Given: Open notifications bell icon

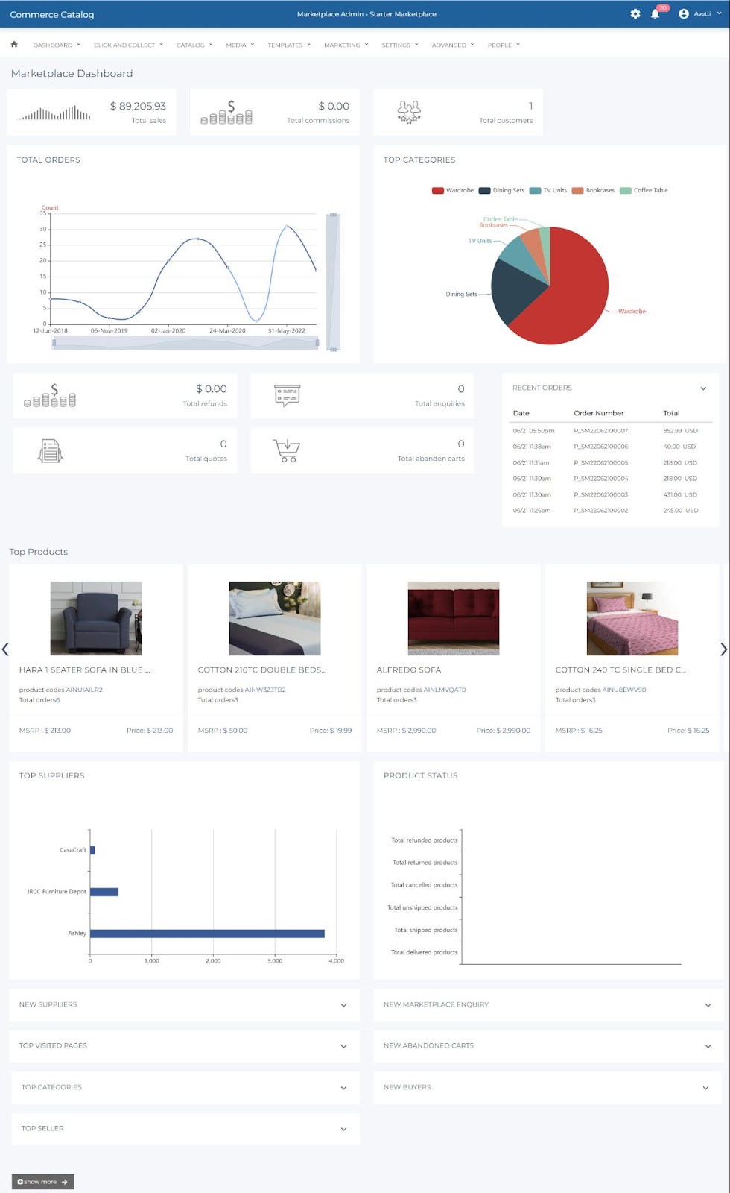Looking at the screenshot, I should click(x=655, y=14).
